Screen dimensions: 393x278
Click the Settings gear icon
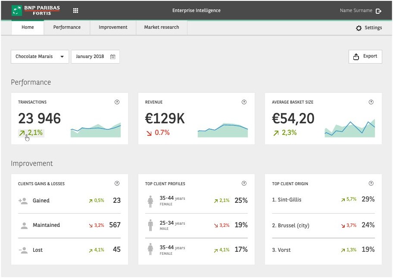(359, 28)
